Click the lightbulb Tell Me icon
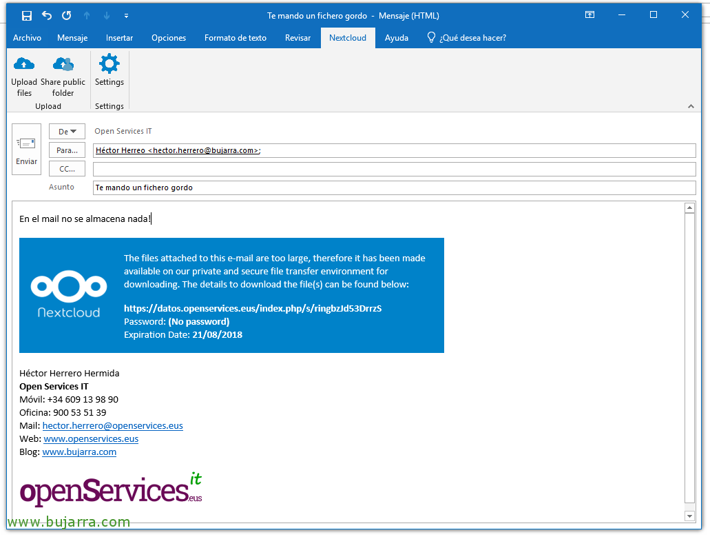Image resolution: width=710 pixels, height=537 pixels. pyautogui.click(x=431, y=38)
